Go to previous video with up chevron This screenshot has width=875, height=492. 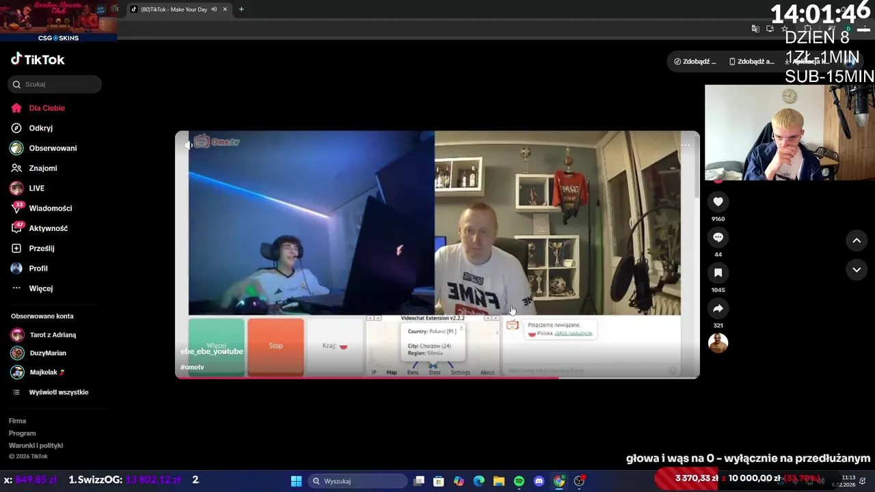[x=857, y=241]
